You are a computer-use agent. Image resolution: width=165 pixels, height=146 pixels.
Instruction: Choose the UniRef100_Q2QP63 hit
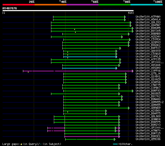pyautogui.click(x=148, y=42)
